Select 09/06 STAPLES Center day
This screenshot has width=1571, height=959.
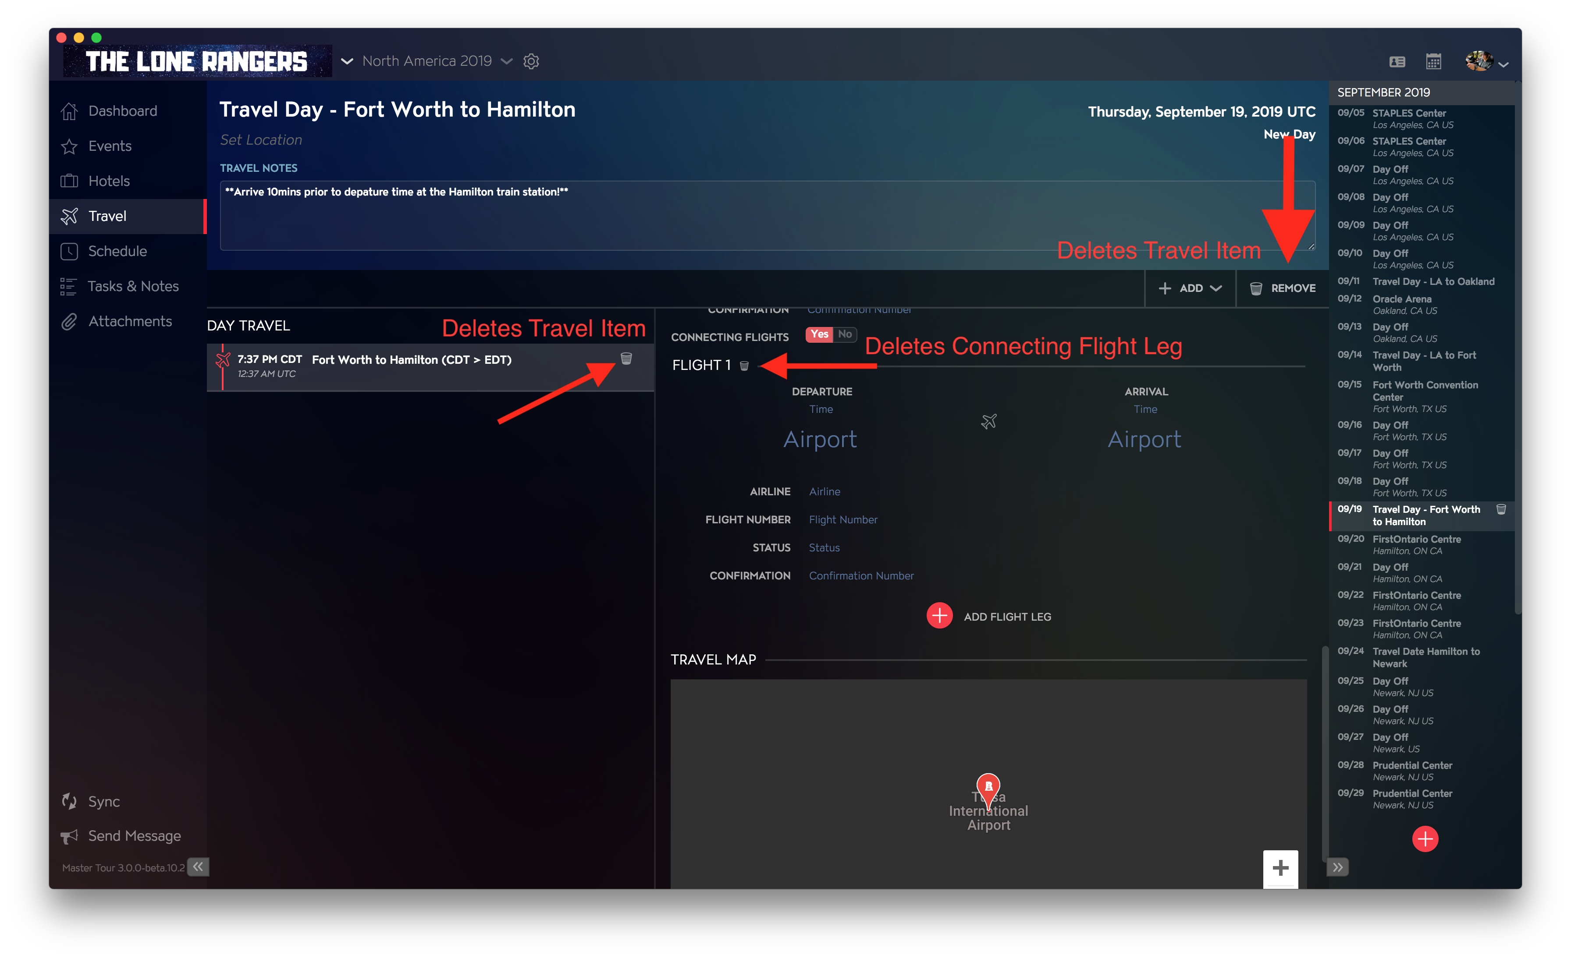pos(1422,147)
